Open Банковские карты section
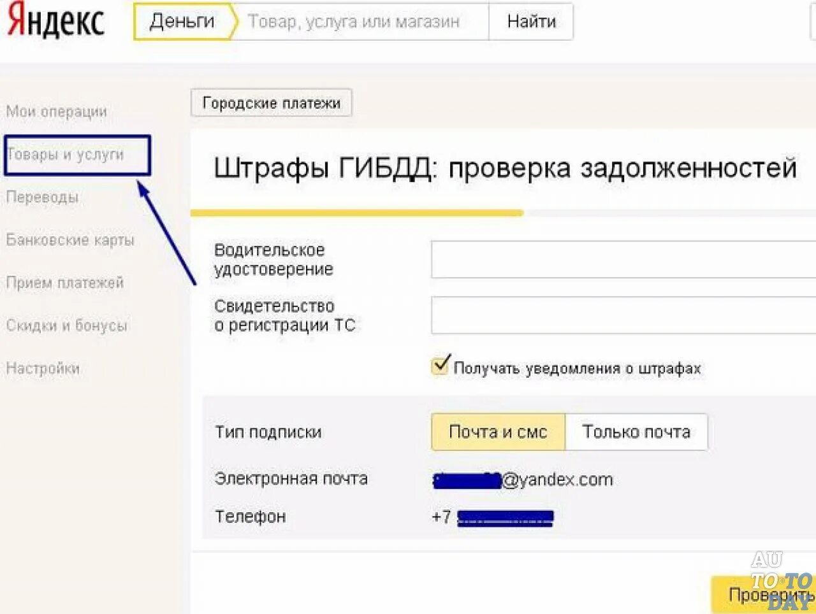The image size is (816, 614). click(x=70, y=240)
